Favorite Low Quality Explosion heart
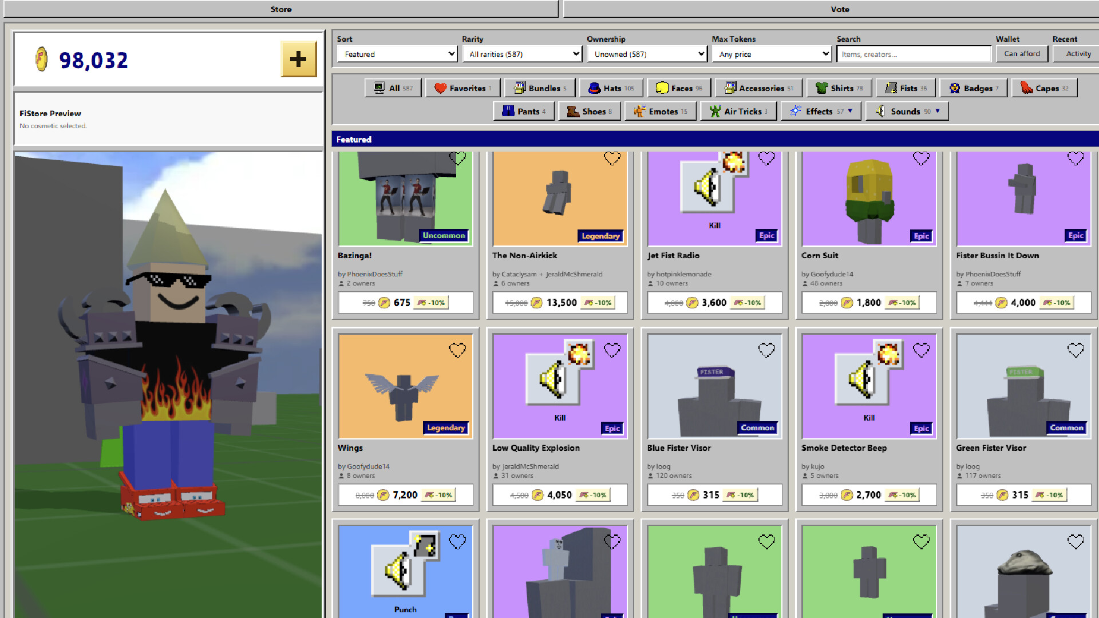 [612, 350]
